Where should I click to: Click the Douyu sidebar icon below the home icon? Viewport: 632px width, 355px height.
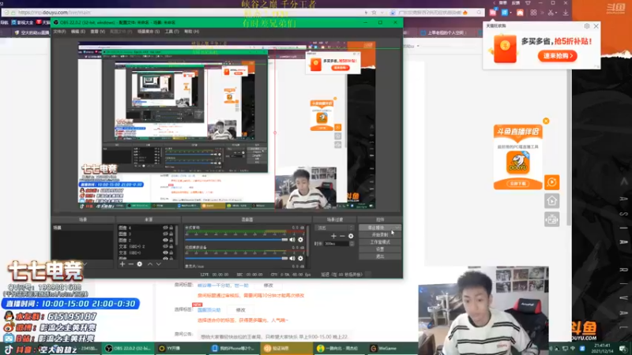551,219
